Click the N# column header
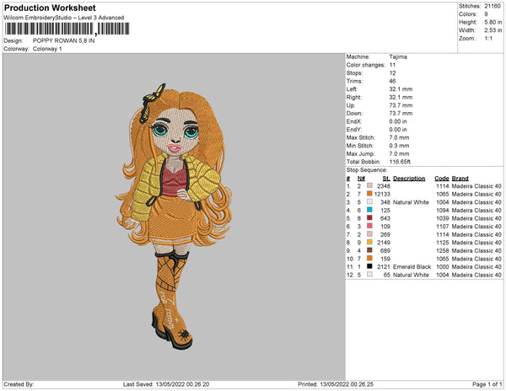The height and width of the screenshot is (391, 506). 361,179
